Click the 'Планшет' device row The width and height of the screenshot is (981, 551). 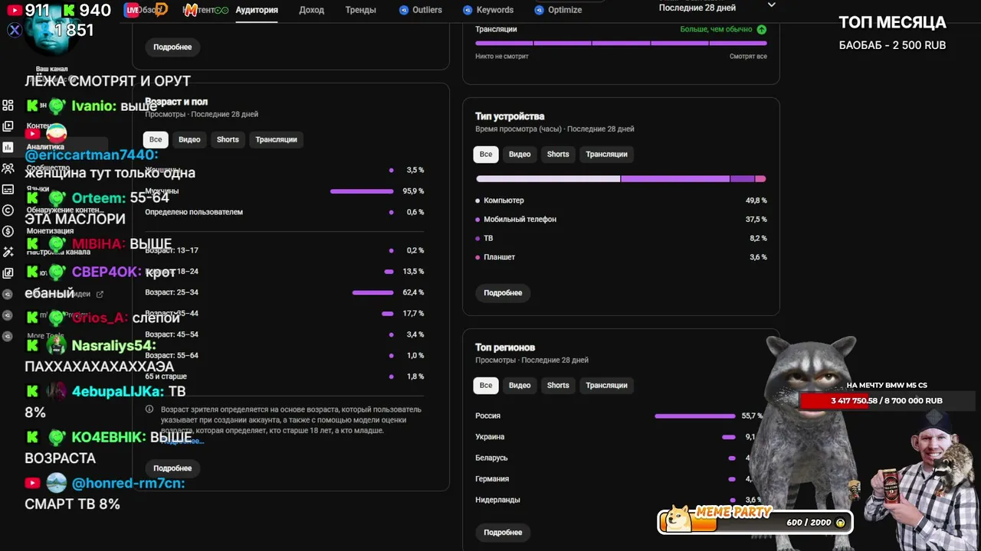621,257
